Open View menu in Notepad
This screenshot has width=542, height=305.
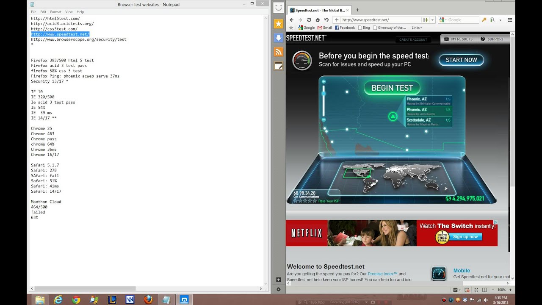click(69, 12)
